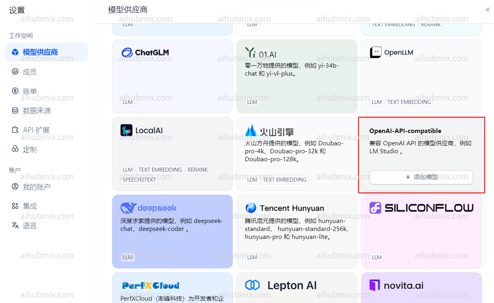Click the novita.ai logo icon
This screenshot has height=303, width=494.
pos(375,285)
